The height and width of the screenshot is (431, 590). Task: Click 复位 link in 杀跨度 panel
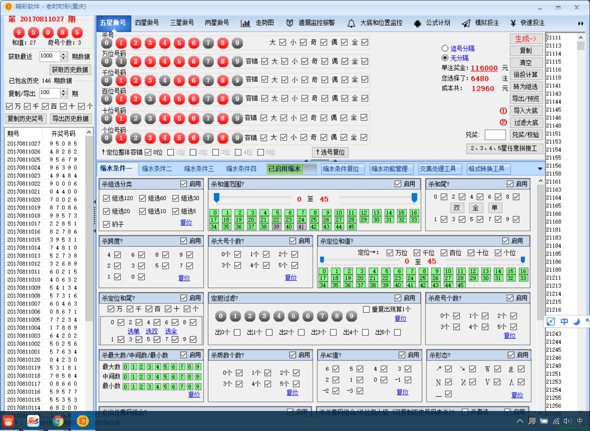tap(184, 278)
